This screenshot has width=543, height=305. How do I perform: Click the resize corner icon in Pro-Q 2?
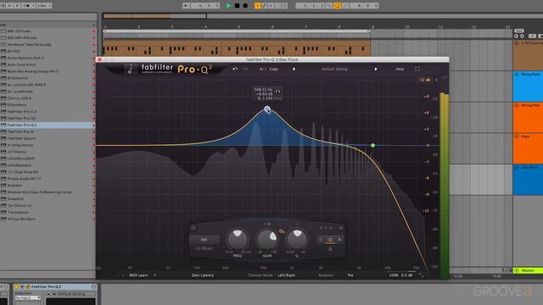[421, 275]
